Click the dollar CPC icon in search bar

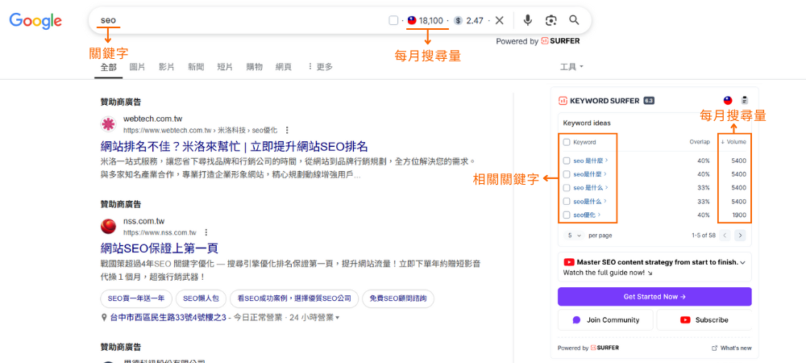(x=458, y=20)
